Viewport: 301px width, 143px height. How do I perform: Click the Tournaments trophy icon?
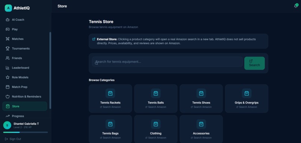coord(7,49)
